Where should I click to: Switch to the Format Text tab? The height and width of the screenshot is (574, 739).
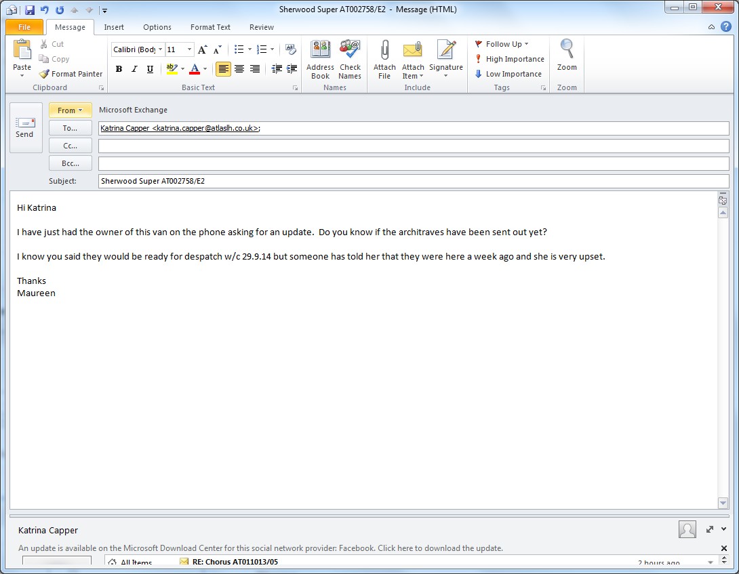tap(210, 27)
